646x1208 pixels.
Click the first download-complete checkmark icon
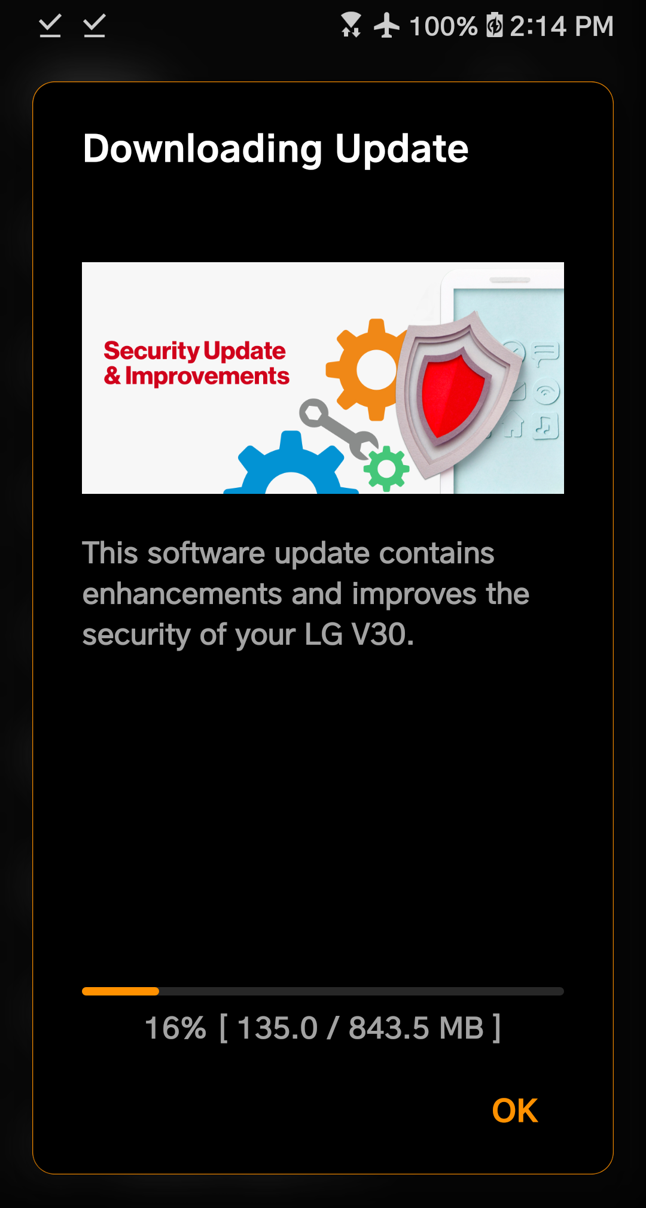(x=50, y=26)
